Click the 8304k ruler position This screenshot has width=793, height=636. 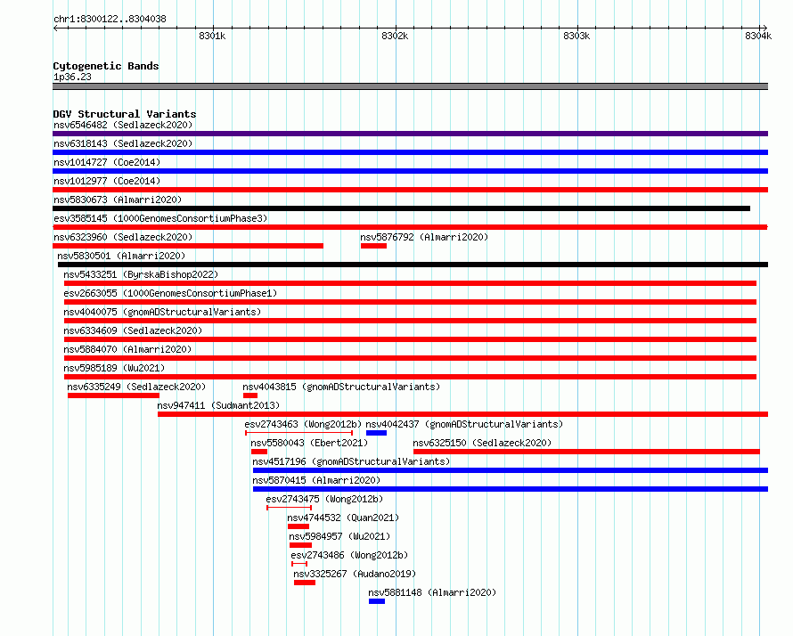pos(758,36)
